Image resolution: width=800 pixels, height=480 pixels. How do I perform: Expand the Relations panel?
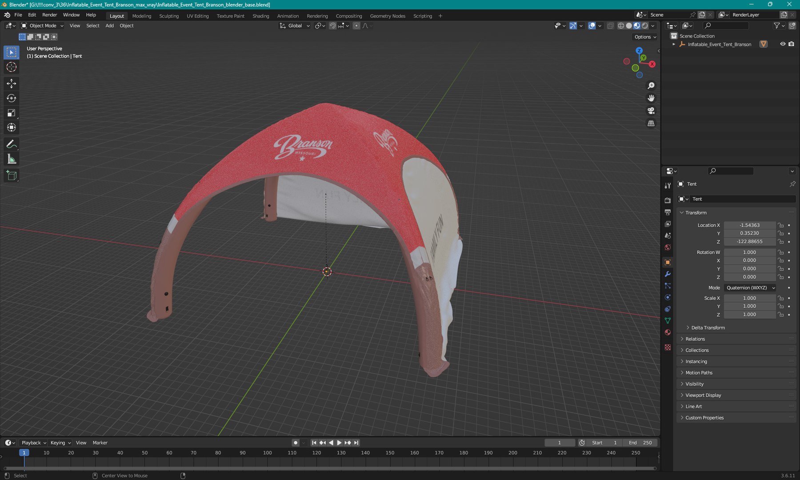(x=695, y=339)
